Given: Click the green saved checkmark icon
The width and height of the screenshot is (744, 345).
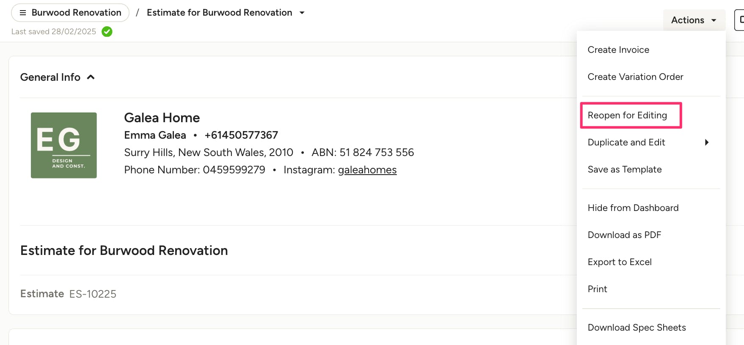Looking at the screenshot, I should [x=107, y=32].
